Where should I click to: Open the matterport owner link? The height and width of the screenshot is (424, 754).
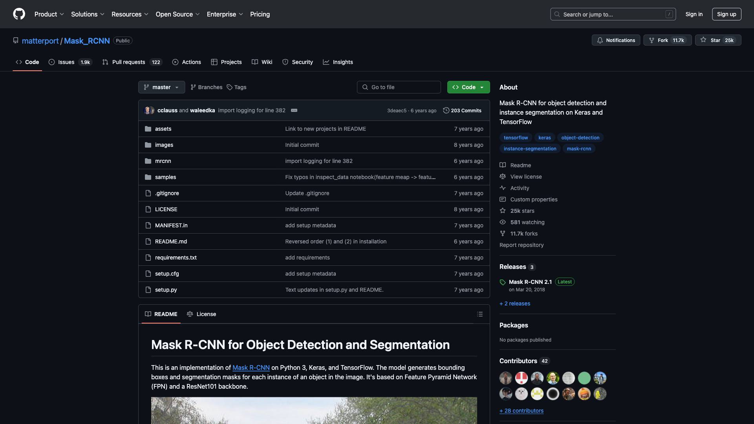click(40, 41)
